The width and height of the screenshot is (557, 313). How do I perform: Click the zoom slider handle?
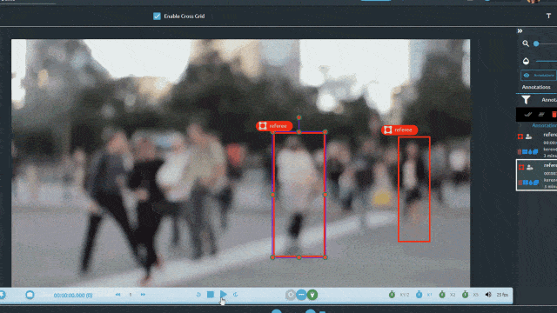(536, 43)
